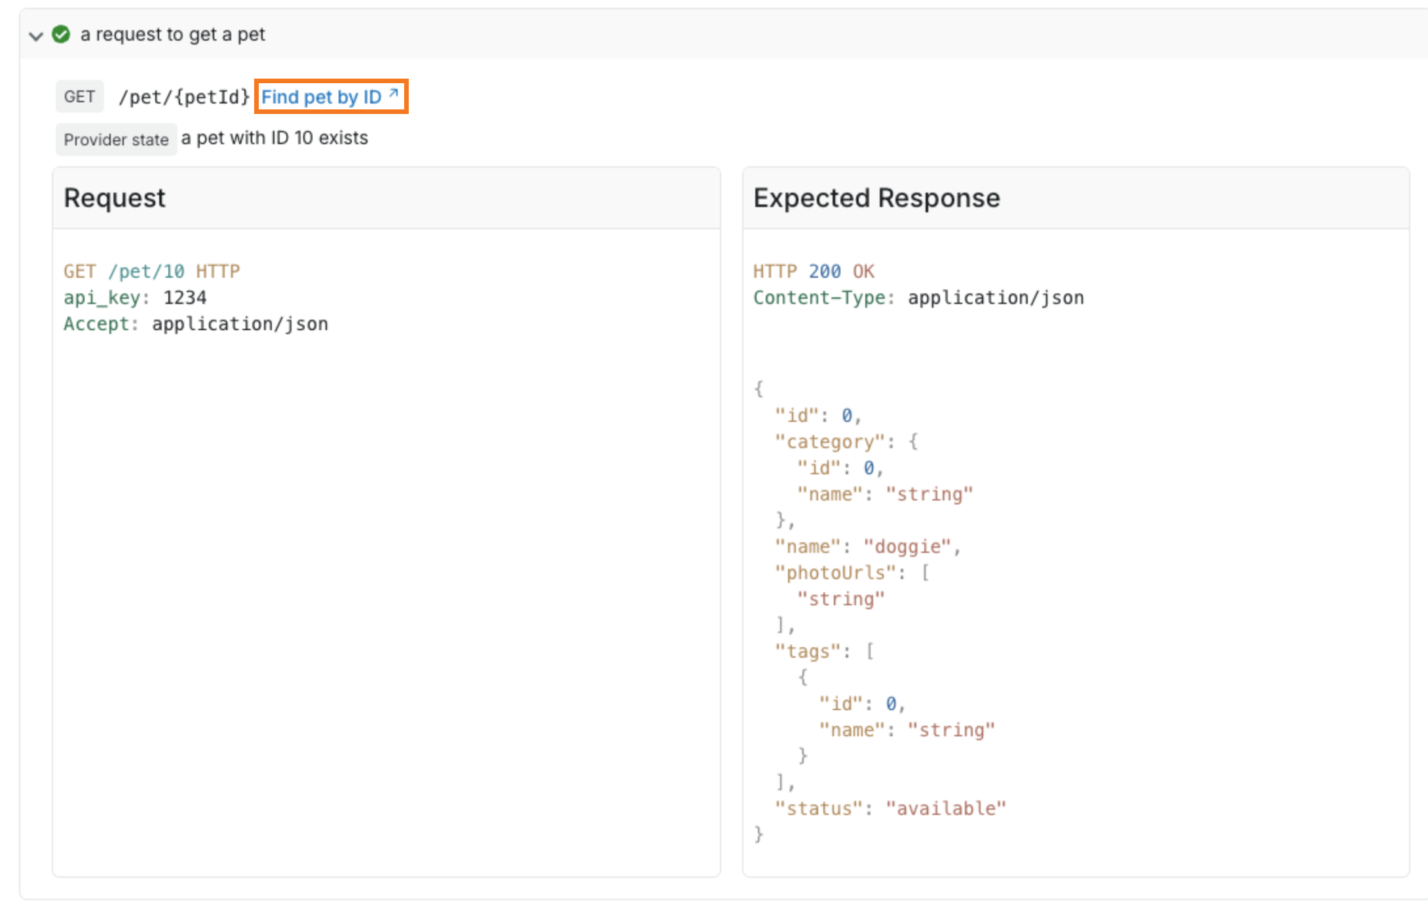Click the api_key header line
The height and width of the screenshot is (904, 1428).
[135, 297]
